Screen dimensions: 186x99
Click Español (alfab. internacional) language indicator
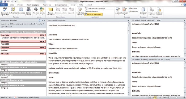29,97
